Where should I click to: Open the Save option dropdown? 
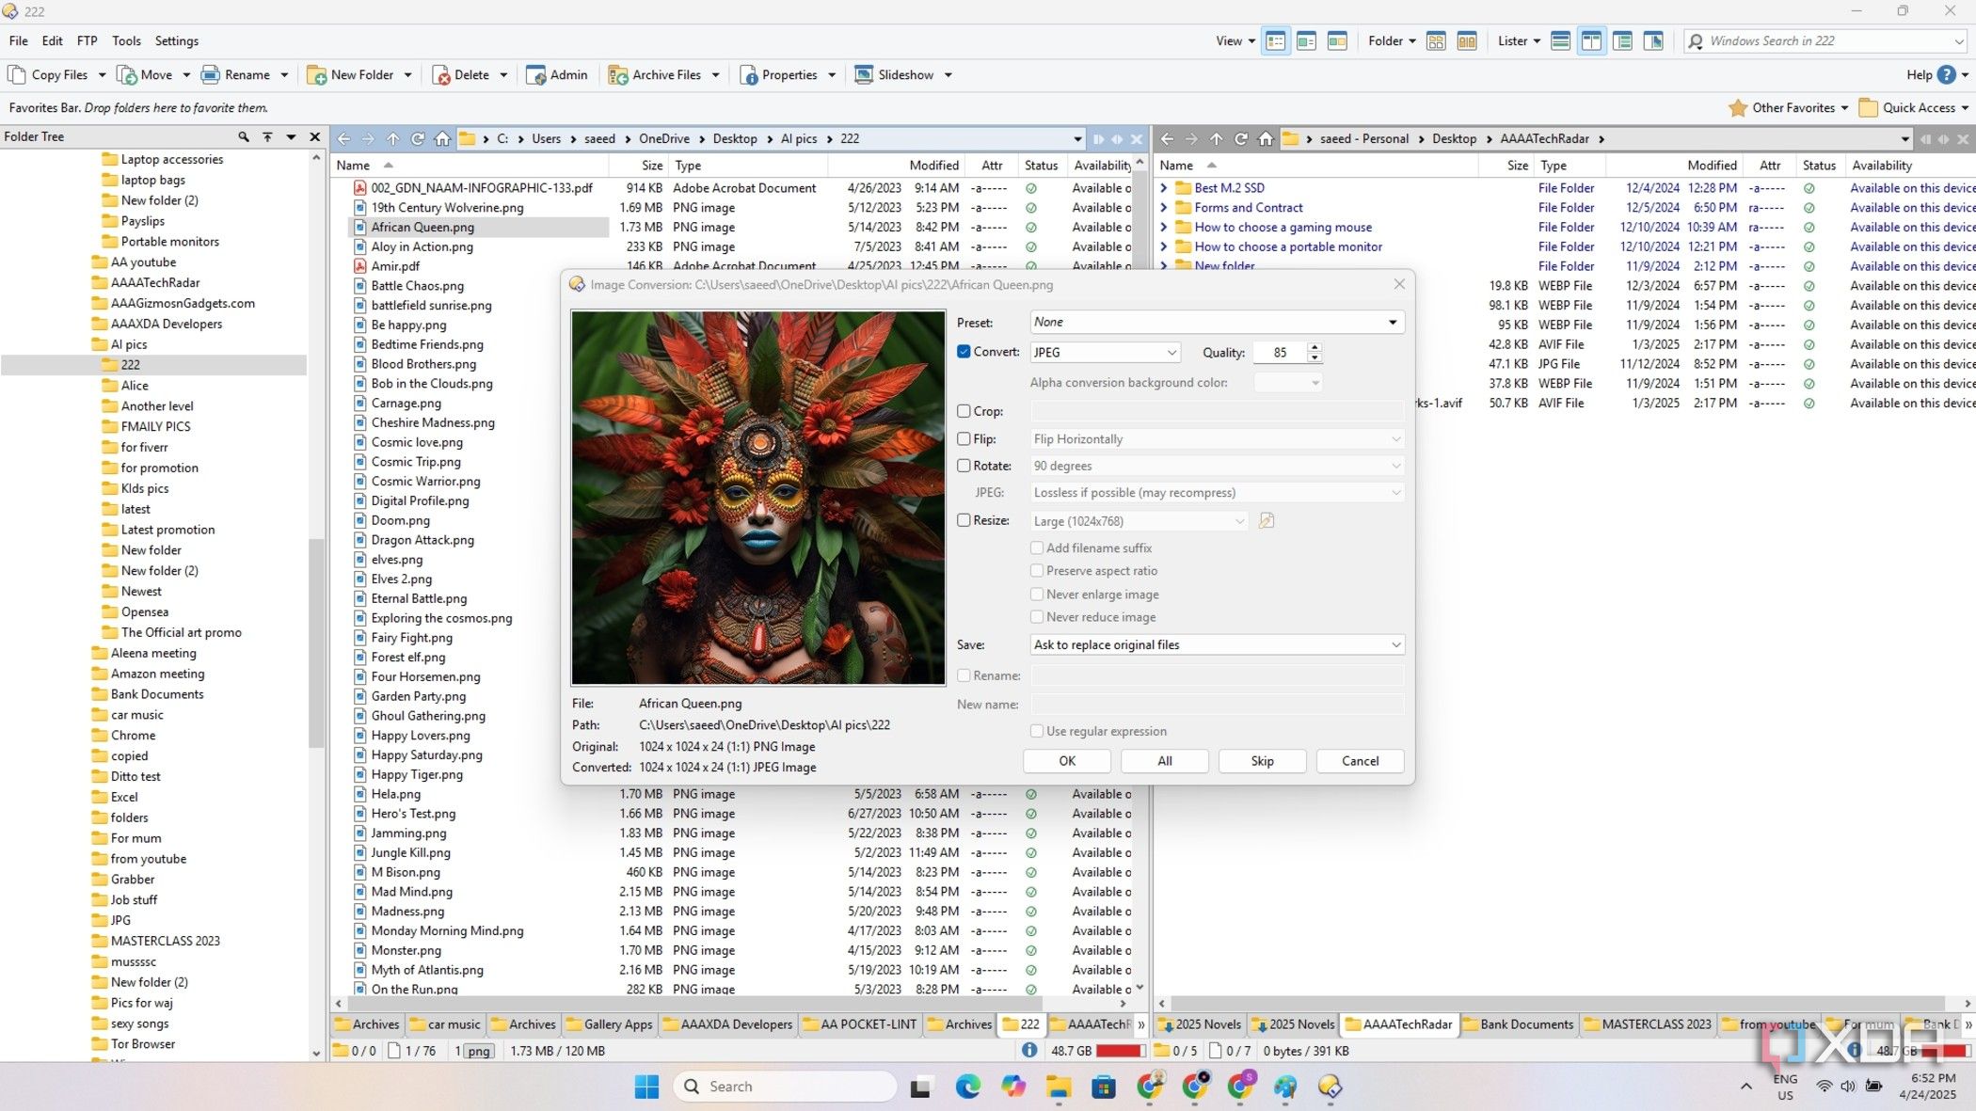(1217, 644)
